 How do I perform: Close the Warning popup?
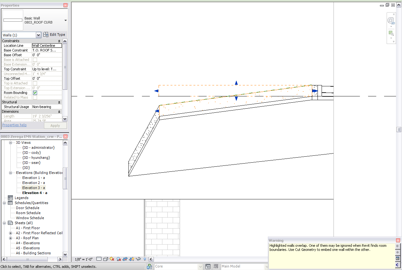click(398, 240)
